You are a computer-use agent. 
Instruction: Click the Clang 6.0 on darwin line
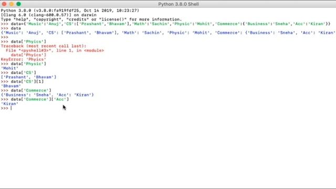[49, 15]
